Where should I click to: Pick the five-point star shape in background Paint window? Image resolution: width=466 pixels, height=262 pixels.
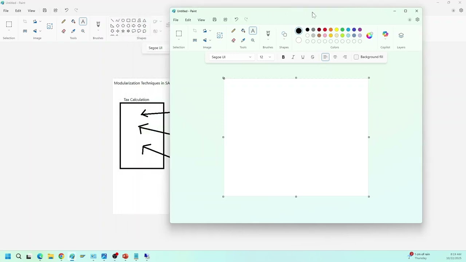pyautogui.click(x=123, y=31)
